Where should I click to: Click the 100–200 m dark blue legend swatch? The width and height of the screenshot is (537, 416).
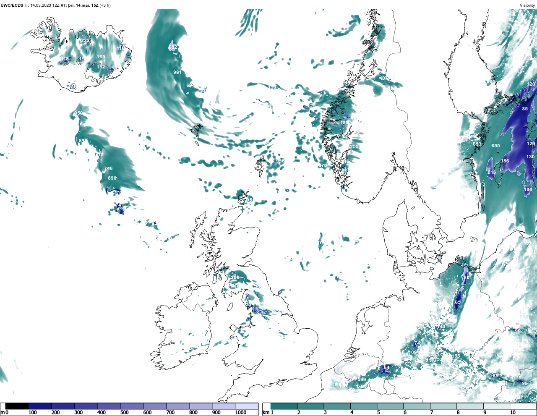click(x=40, y=406)
